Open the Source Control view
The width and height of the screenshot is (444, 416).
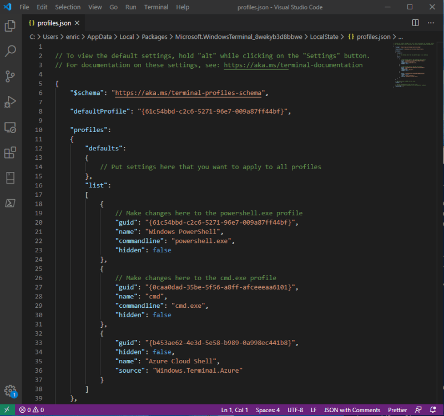(x=10, y=77)
